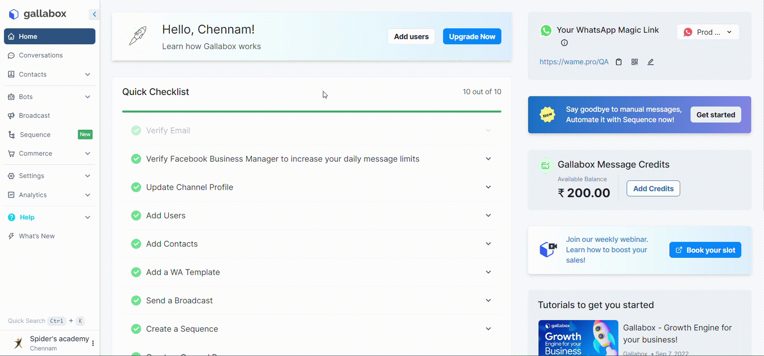
Task: Click the rocket icon beside the greeting
Action: pyautogui.click(x=138, y=36)
